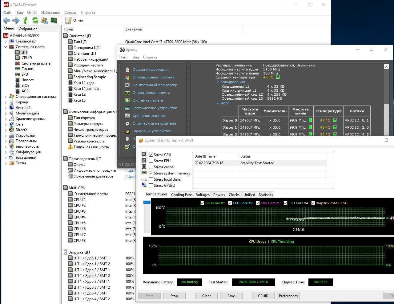This screenshot has width=394, height=304.
Task: Click the Значение column header
Action: pos(183,29)
